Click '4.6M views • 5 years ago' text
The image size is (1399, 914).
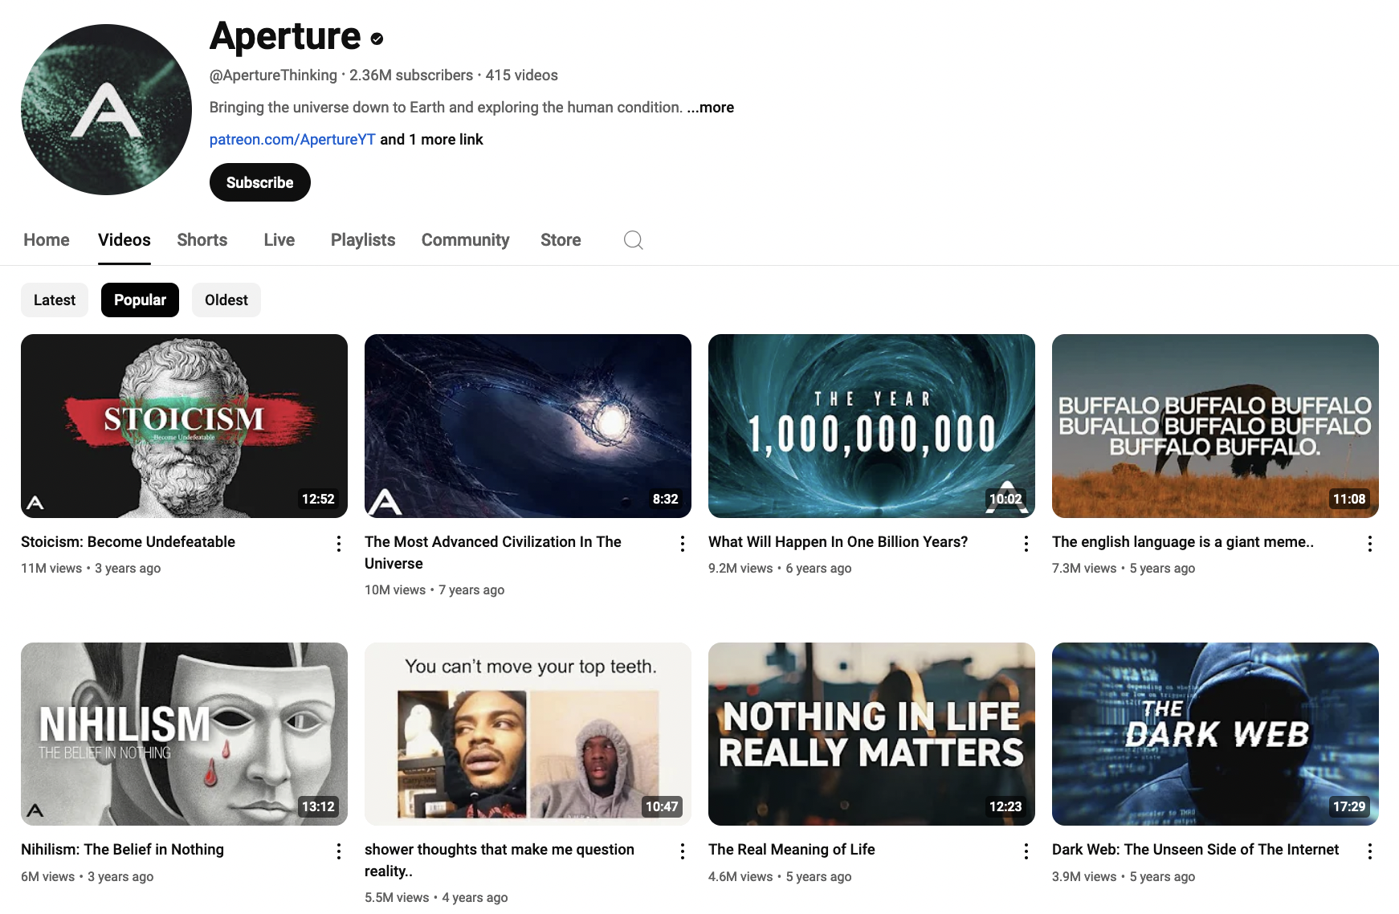[780, 877]
